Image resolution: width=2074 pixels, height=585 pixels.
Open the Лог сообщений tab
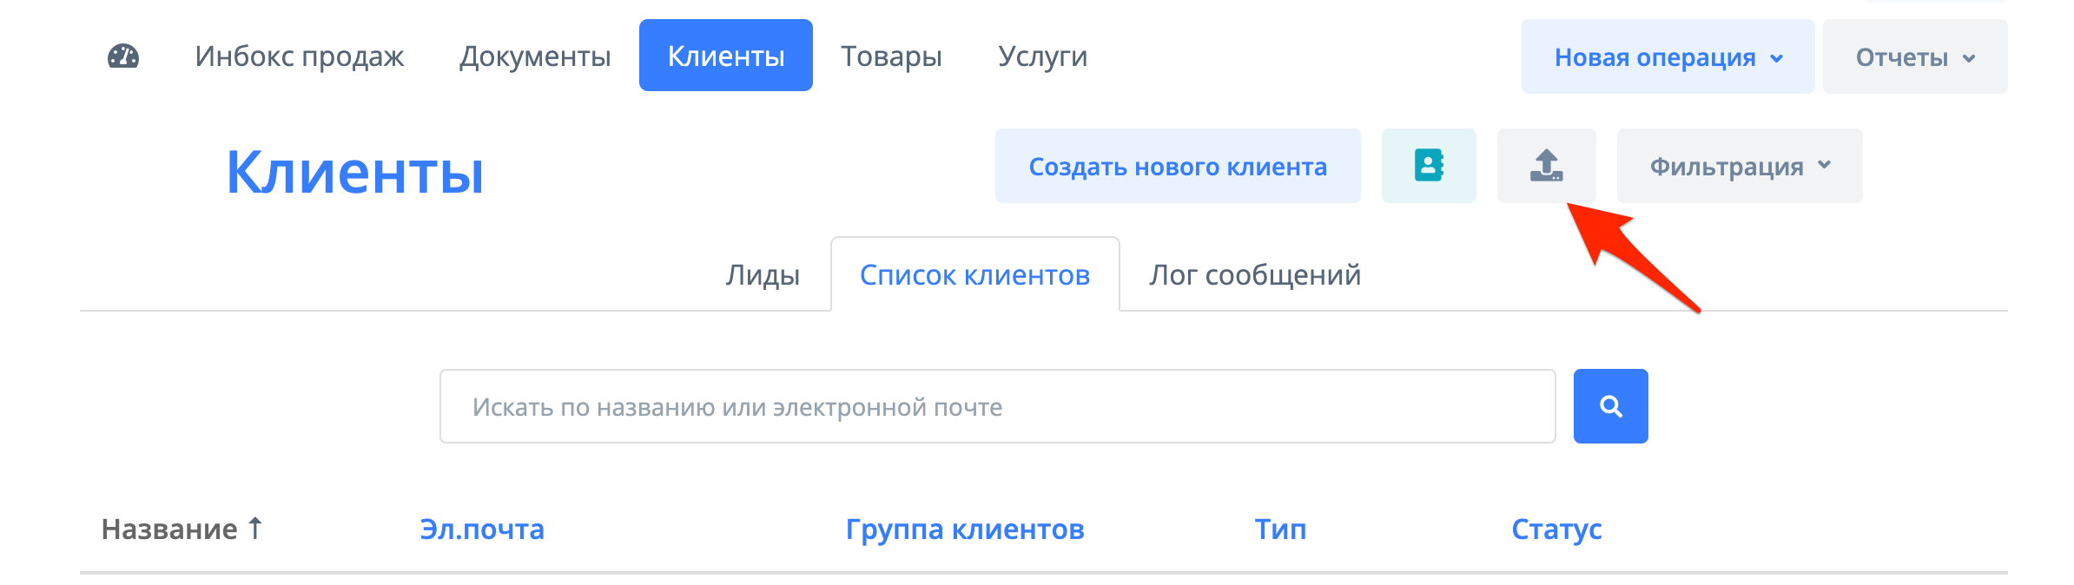1255,275
